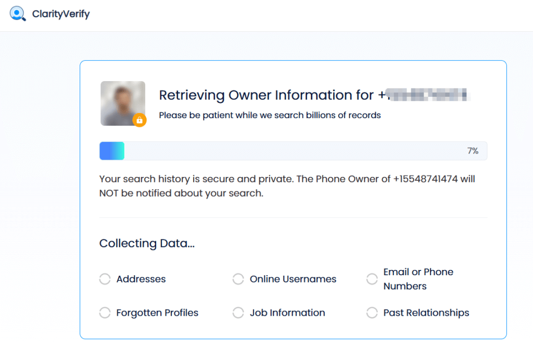Screen dimensions: 533x362
Task: Select the ClarityVerify header bar item
Action: [x=49, y=14]
